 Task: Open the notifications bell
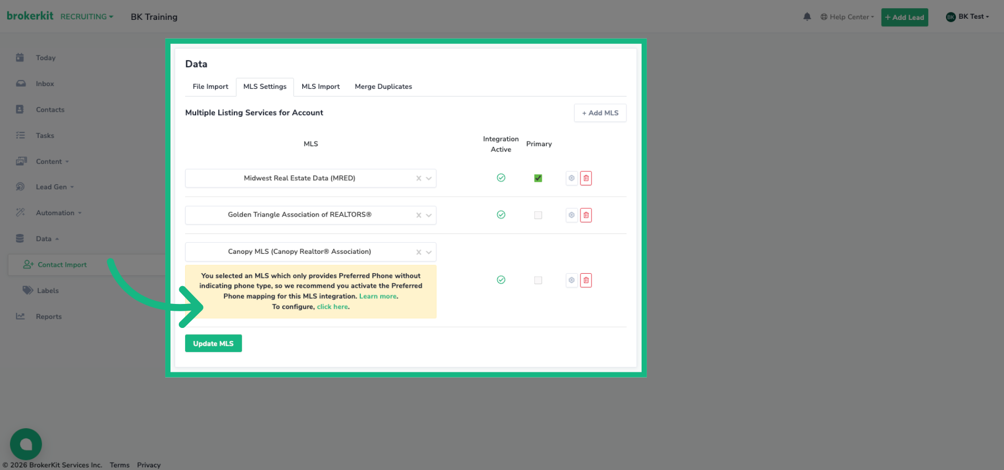[x=807, y=17]
